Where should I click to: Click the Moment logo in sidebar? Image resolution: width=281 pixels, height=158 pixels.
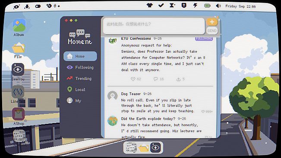80,37
